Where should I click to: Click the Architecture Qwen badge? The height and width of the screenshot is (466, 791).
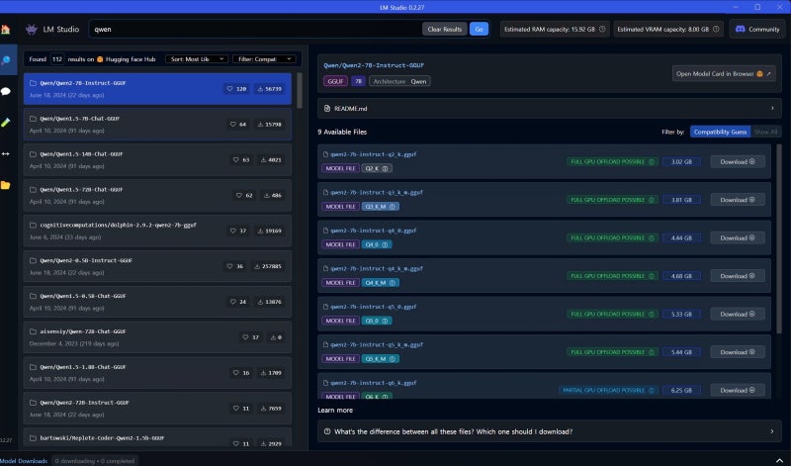399,81
